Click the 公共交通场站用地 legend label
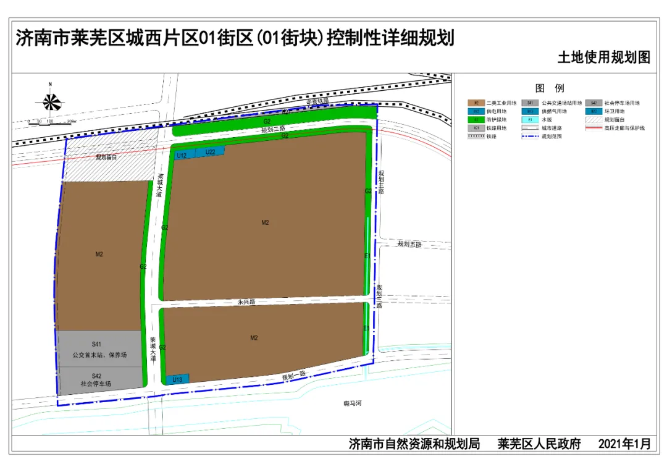 (561, 103)
